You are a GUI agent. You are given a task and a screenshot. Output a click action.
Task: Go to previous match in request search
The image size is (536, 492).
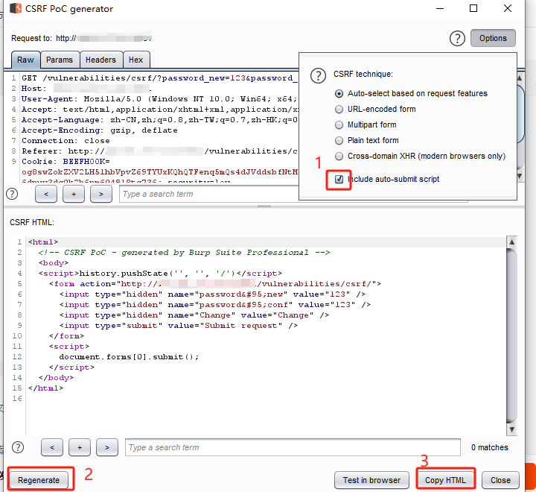point(46,194)
